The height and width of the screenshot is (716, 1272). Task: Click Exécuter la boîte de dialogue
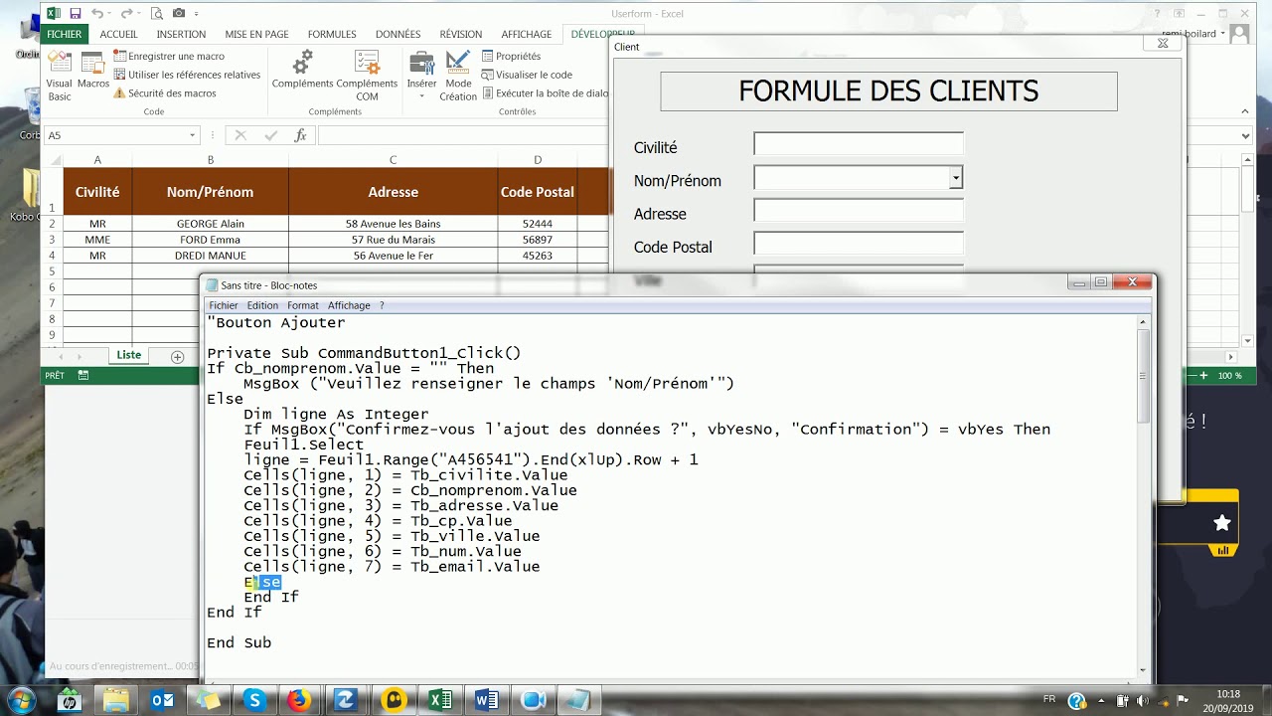click(545, 93)
